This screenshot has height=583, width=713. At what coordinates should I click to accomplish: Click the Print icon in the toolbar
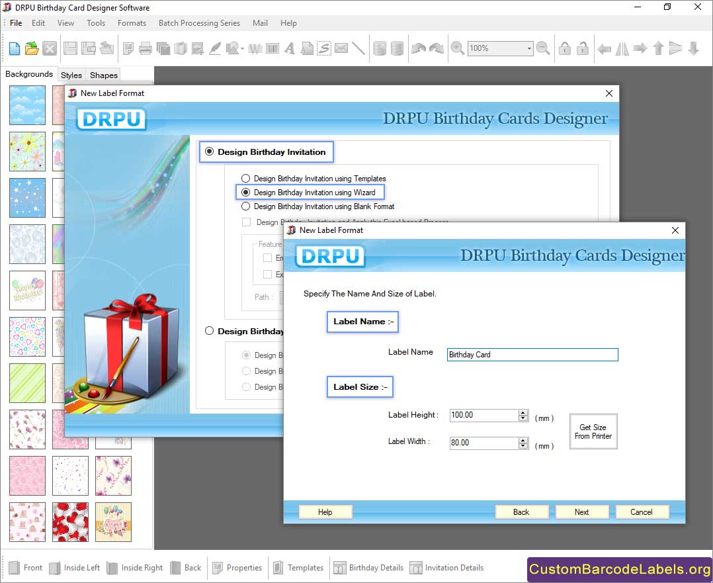point(145,48)
